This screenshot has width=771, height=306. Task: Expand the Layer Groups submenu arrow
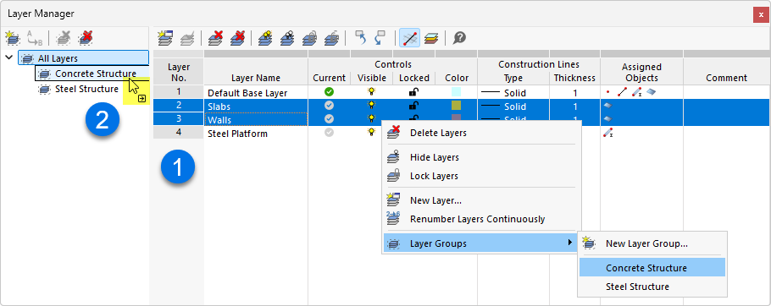click(570, 243)
